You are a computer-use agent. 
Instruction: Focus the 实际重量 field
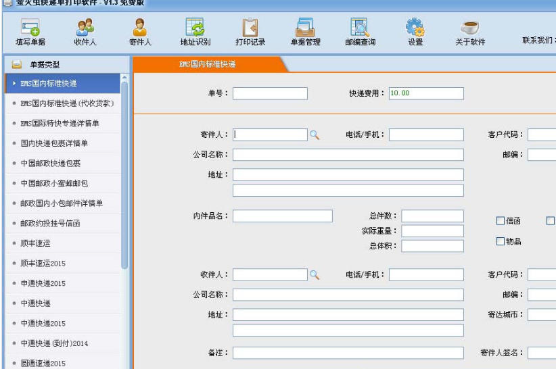click(x=433, y=231)
